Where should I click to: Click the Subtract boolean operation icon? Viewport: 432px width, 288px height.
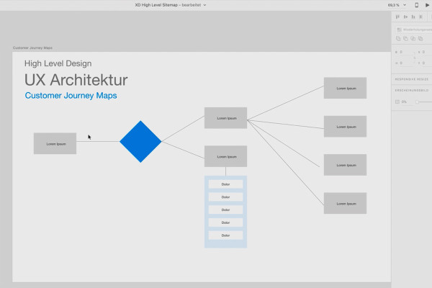coord(405,39)
